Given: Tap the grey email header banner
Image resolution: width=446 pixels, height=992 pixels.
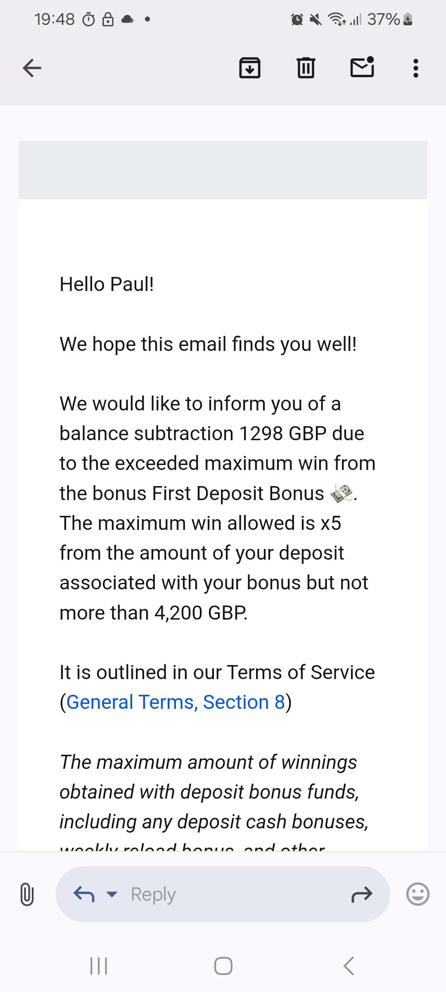Looking at the screenshot, I should (223, 170).
